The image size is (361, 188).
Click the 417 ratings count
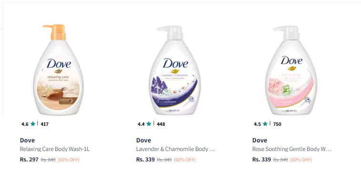[x=45, y=124]
